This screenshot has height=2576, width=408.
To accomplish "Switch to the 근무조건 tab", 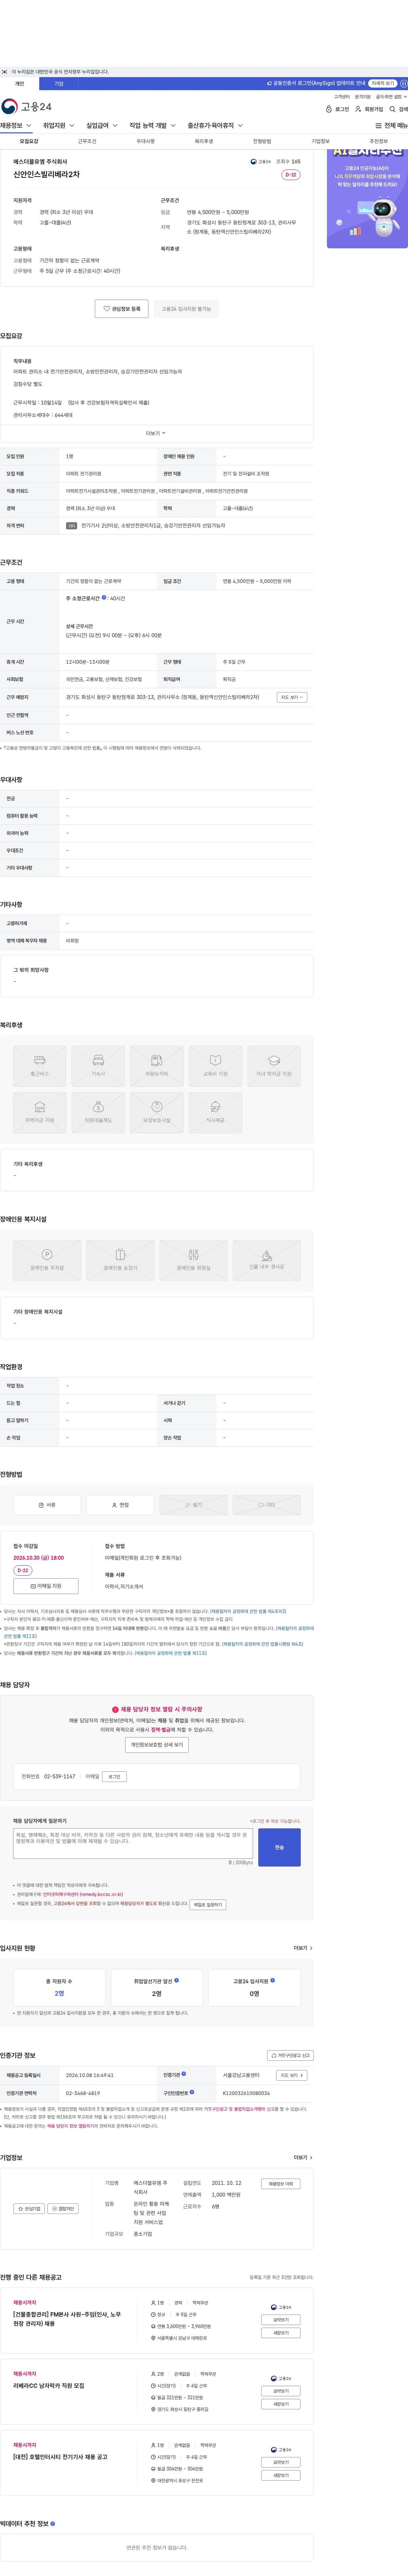I will click(87, 142).
